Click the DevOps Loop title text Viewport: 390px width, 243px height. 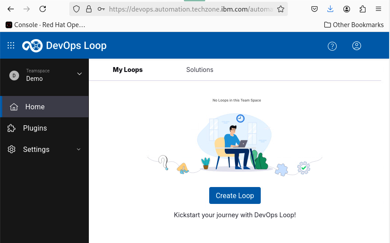pyautogui.click(x=76, y=46)
